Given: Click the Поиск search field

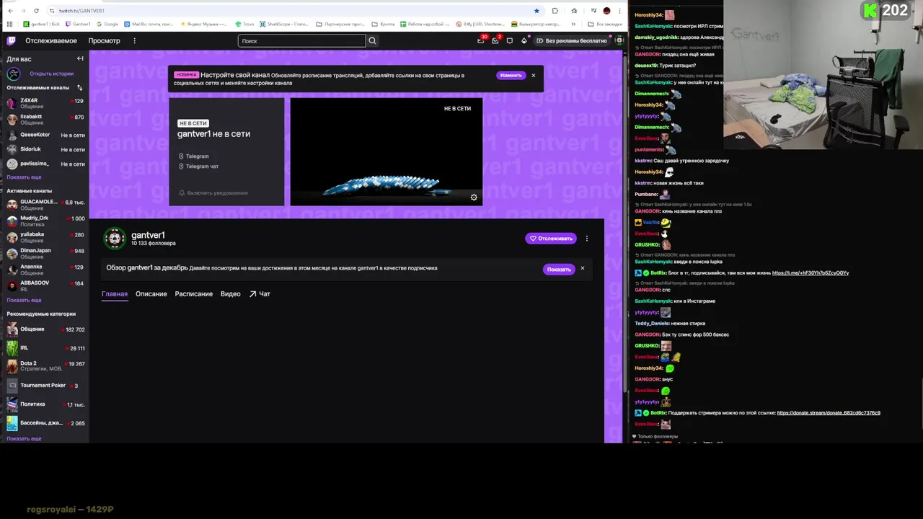Looking at the screenshot, I should [x=301, y=41].
